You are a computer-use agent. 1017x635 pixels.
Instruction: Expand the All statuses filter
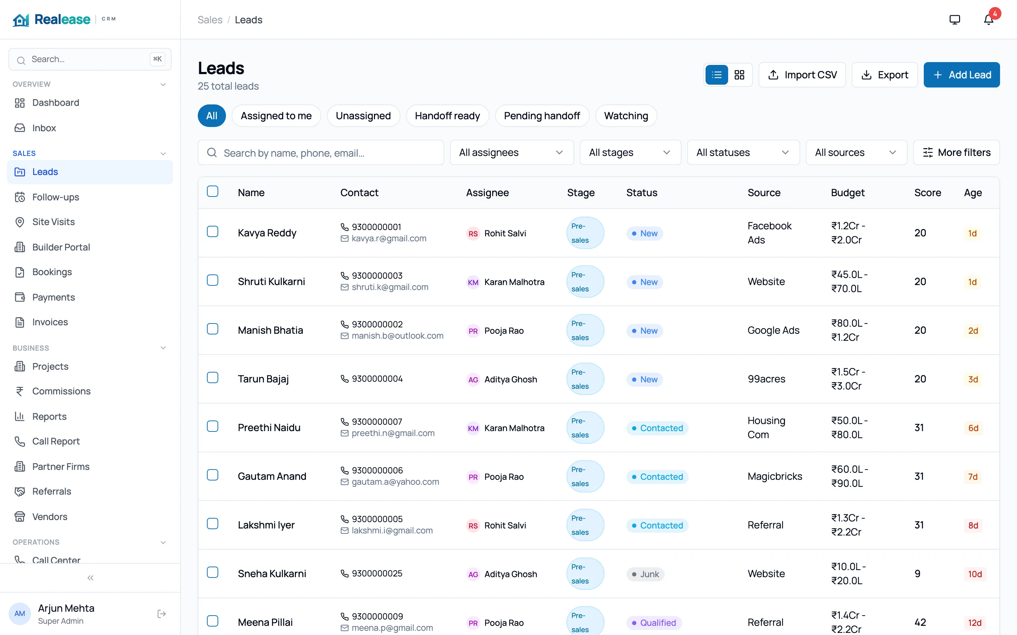coord(743,152)
